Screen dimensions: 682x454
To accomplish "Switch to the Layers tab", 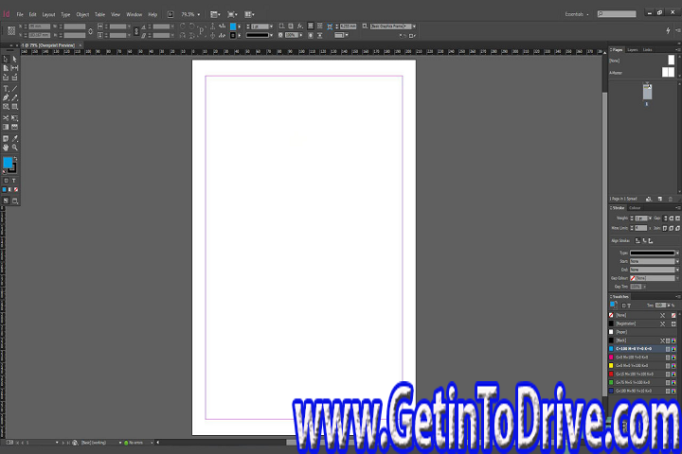I will tap(633, 50).
